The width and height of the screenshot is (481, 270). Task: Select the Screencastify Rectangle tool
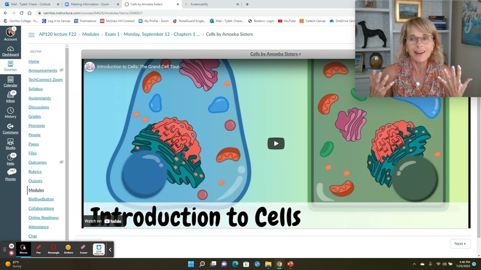53,249
